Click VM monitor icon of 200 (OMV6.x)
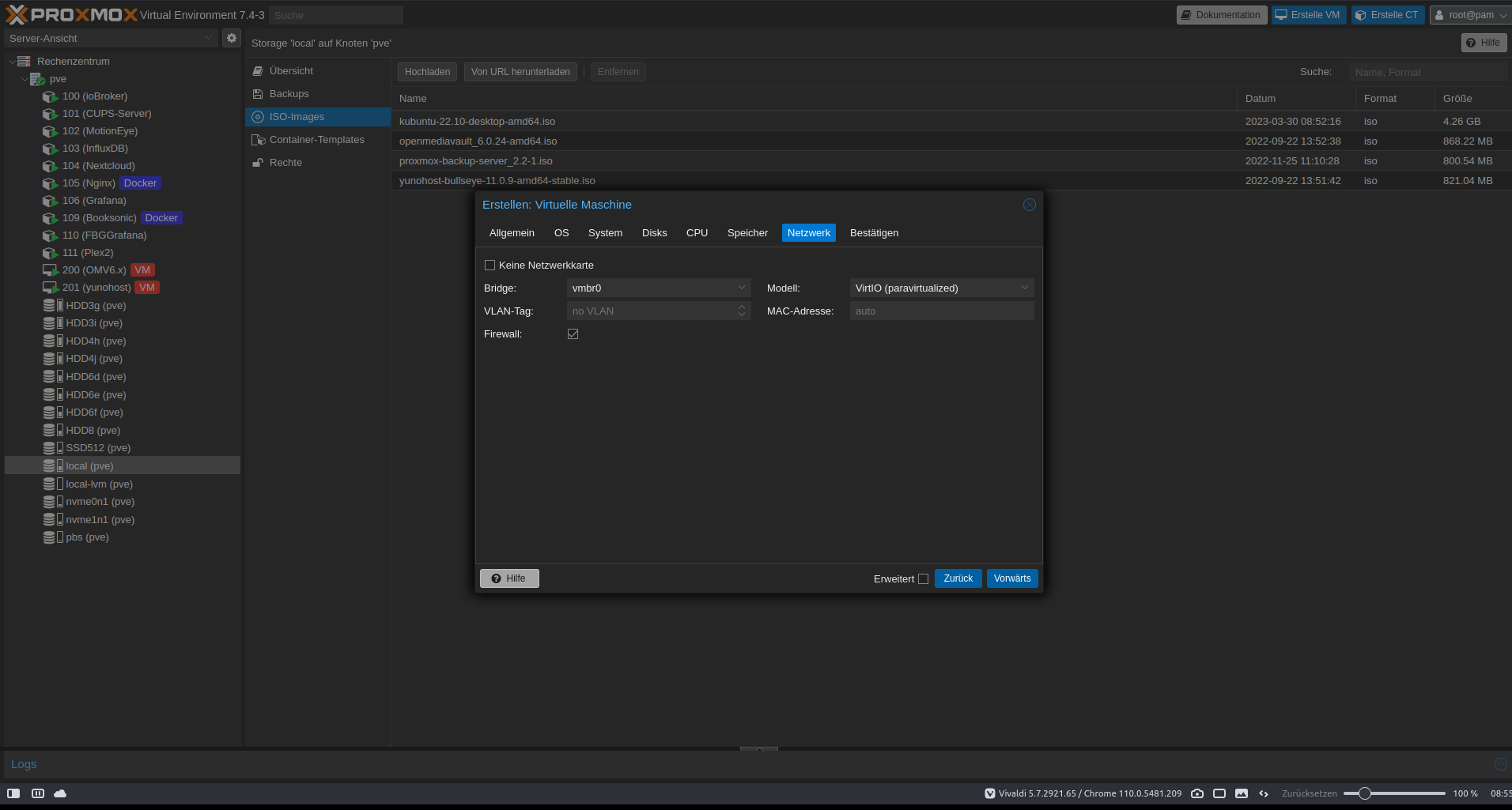1512x810 pixels. point(51,270)
